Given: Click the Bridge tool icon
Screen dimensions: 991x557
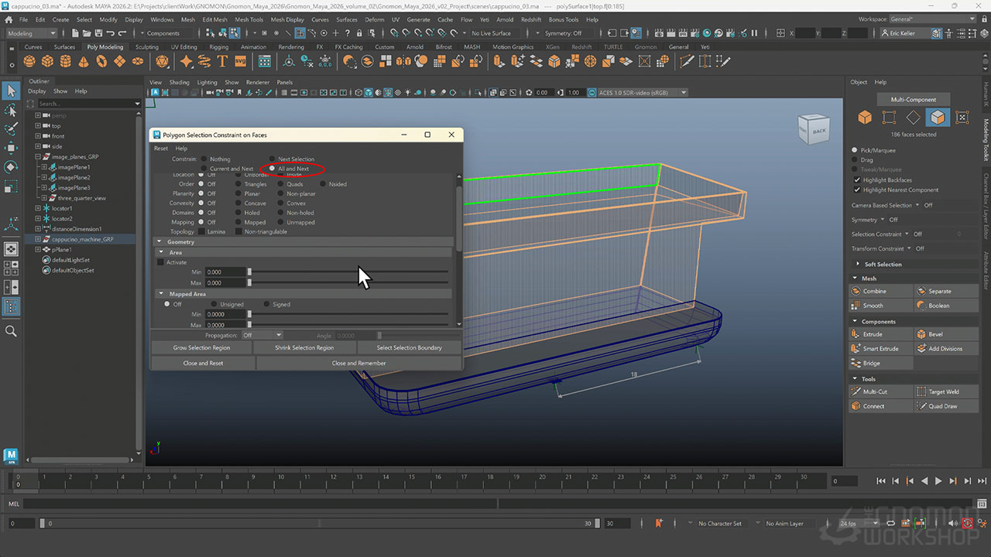Looking at the screenshot, I should point(856,363).
